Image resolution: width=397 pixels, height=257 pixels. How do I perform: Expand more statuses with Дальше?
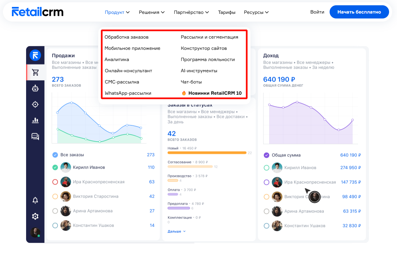[x=177, y=231]
